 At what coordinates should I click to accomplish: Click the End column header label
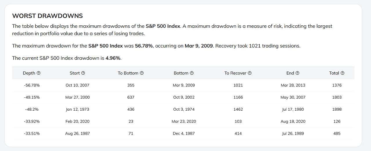click(x=290, y=73)
